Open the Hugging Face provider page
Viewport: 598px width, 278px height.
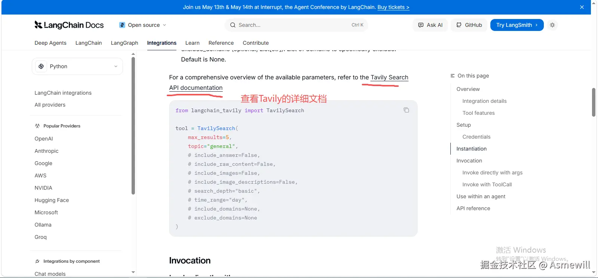52,200
